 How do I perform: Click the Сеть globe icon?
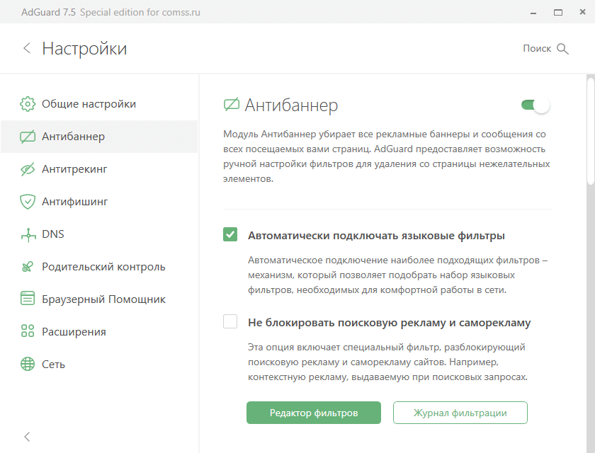(28, 364)
